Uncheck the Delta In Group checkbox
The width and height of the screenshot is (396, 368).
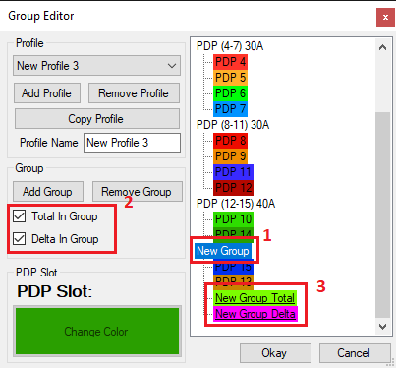coord(20,239)
